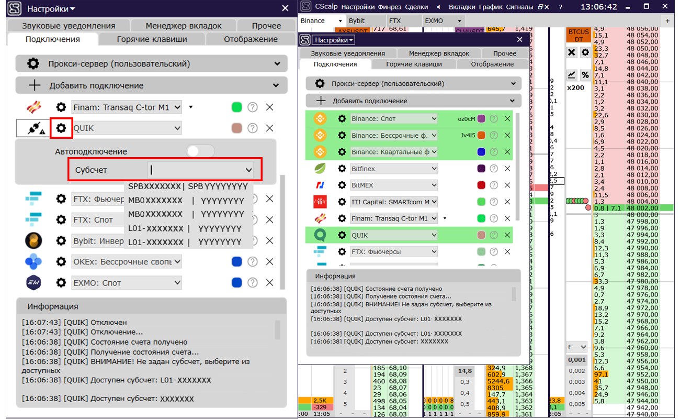
Task: Expand Добавить подключение in right window
Action: (414, 101)
